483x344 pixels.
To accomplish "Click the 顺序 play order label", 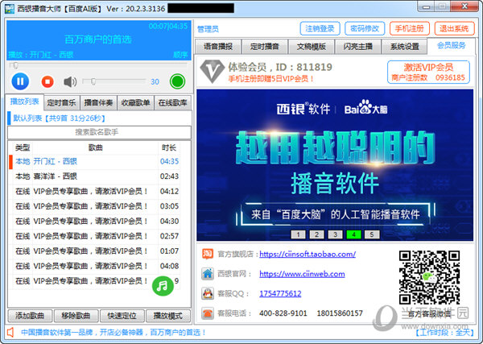I will pos(180,55).
